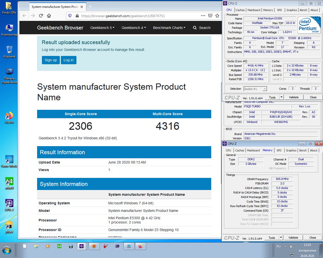Open Tools arrow in the upper CPU-Z window

[282, 97]
